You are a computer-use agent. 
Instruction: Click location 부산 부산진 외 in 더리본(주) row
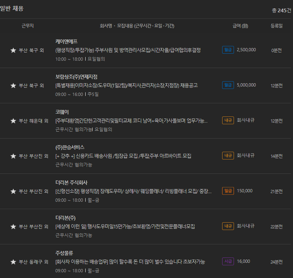tap(34, 227)
